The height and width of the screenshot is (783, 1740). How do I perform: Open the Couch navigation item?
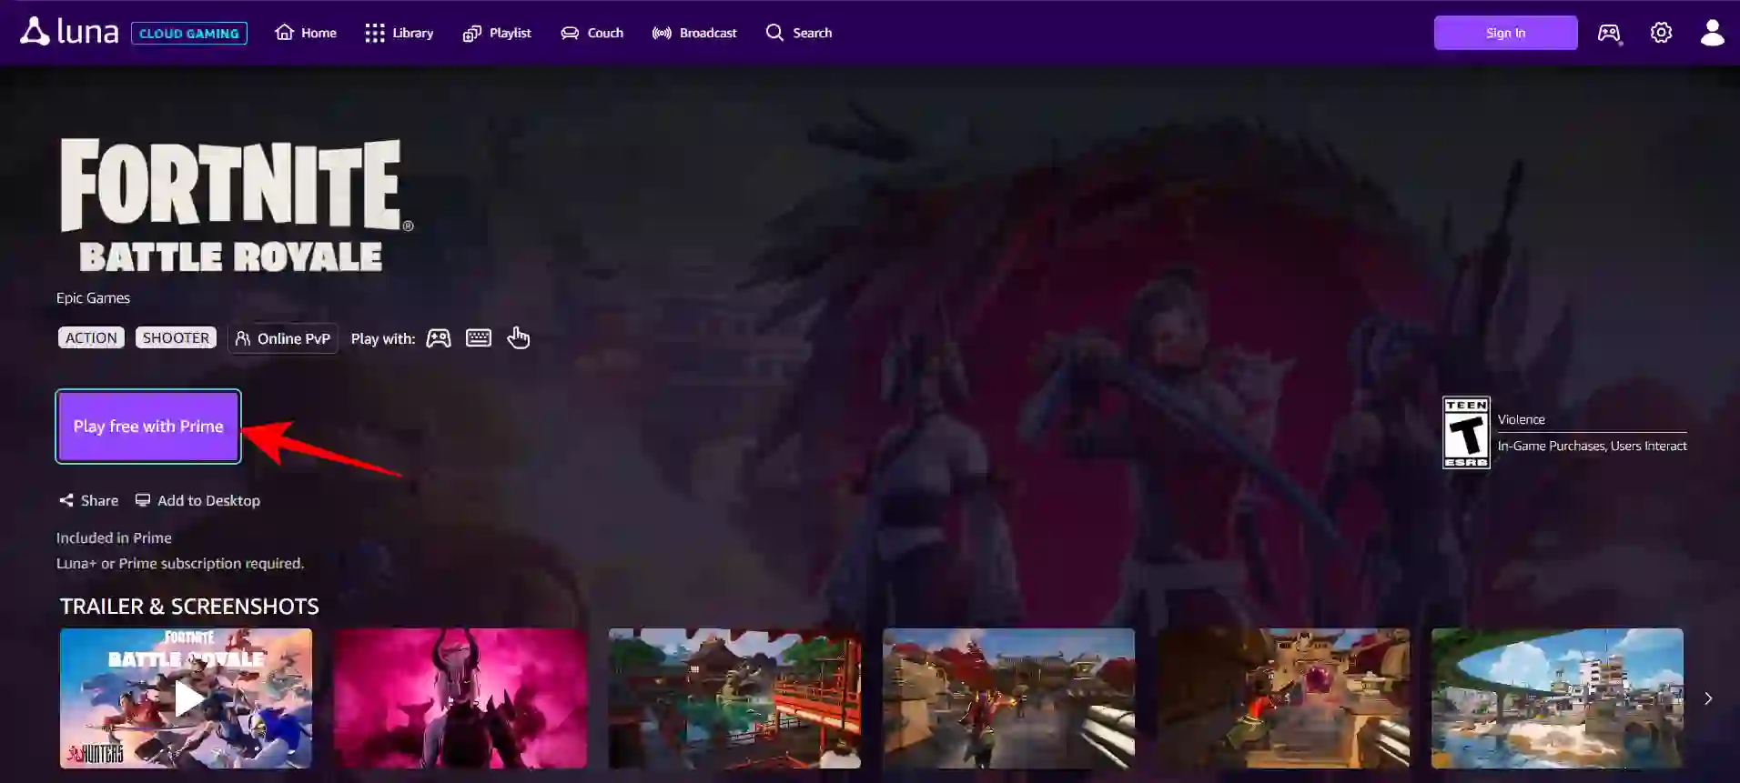[x=592, y=33]
